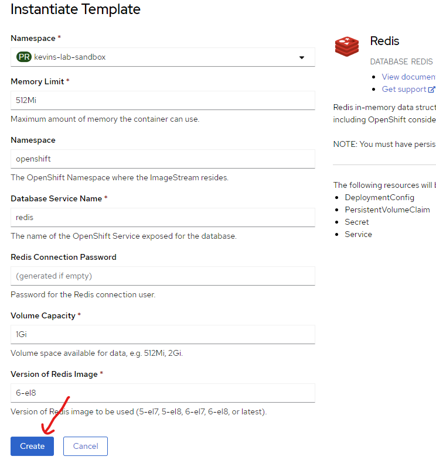436x460 pixels.
Task: Focus the Volume Capacity field showing 1Gi
Action: tap(163, 334)
